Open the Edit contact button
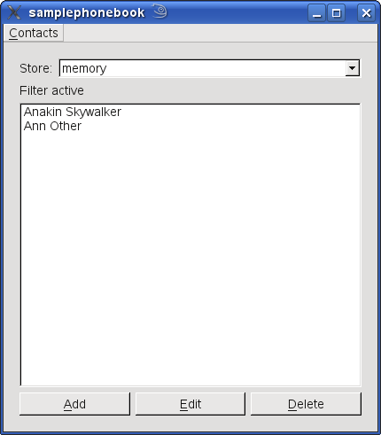Screen dimensions: 381x435 point(190,404)
